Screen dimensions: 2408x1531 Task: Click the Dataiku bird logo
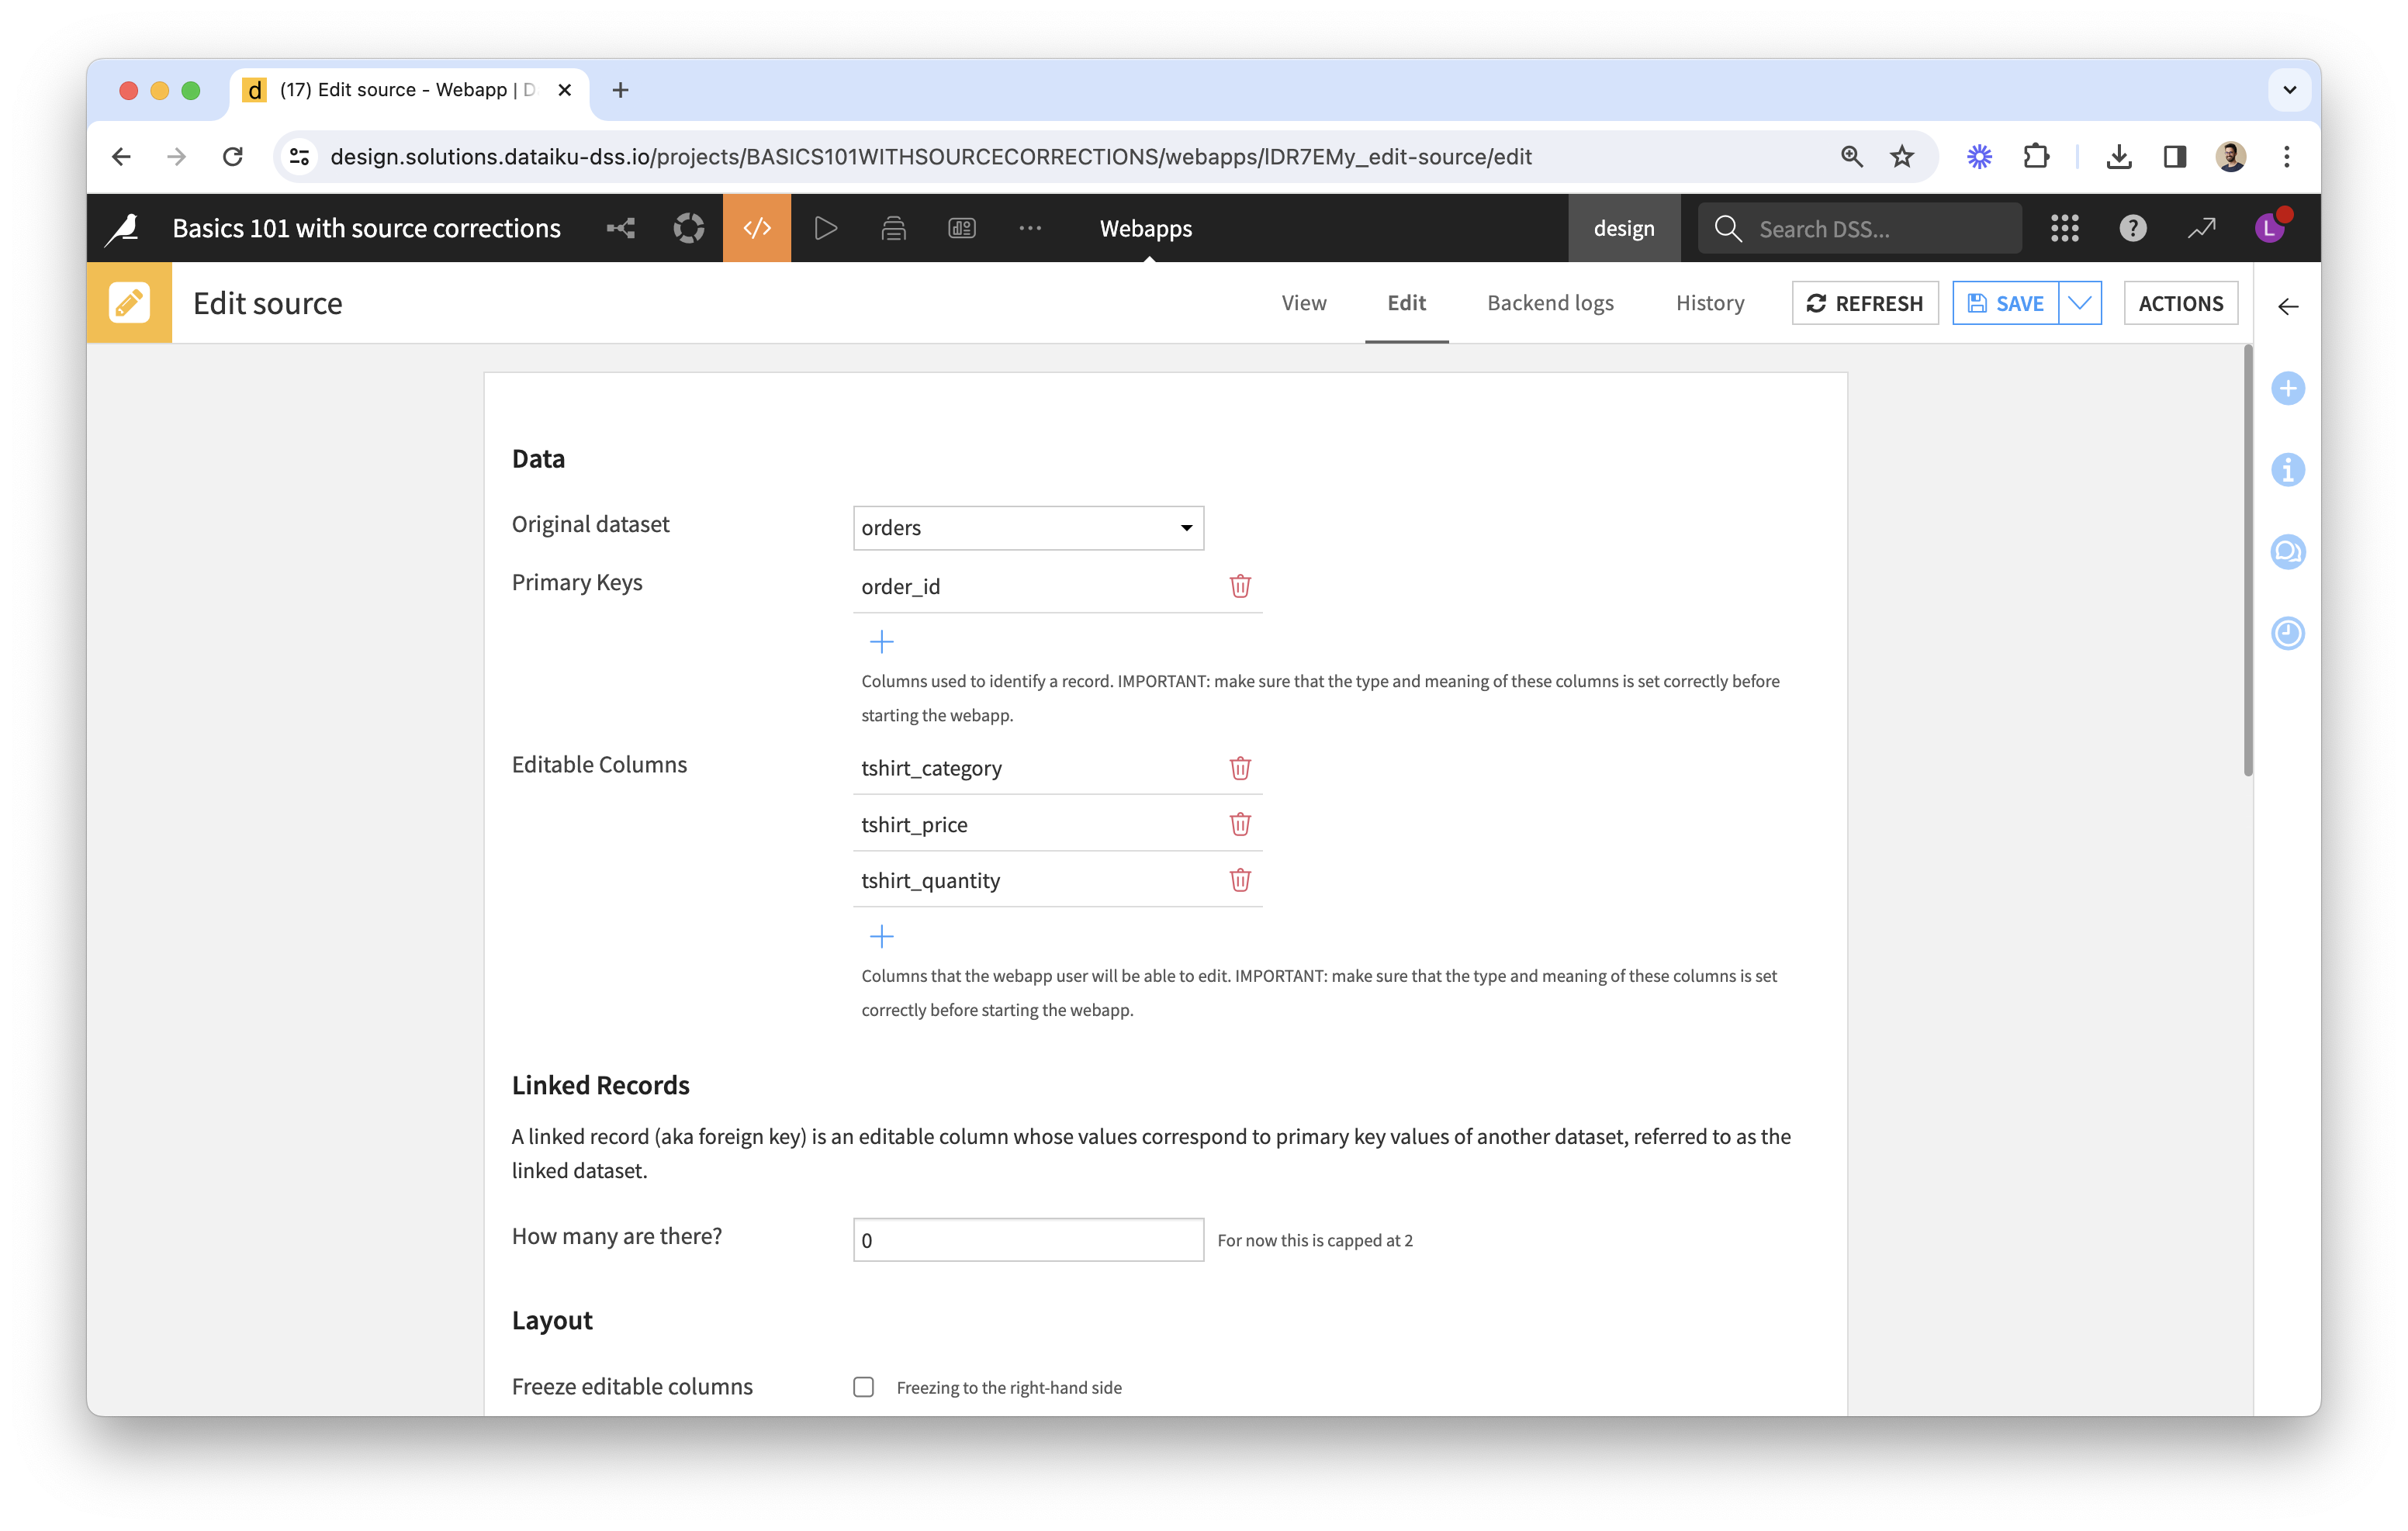tap(122, 227)
